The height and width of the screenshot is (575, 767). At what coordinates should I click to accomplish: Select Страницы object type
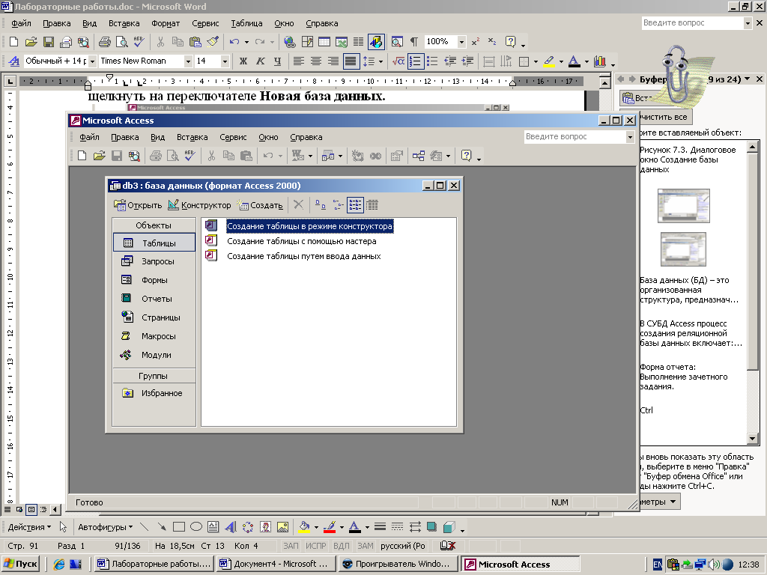tap(154, 317)
